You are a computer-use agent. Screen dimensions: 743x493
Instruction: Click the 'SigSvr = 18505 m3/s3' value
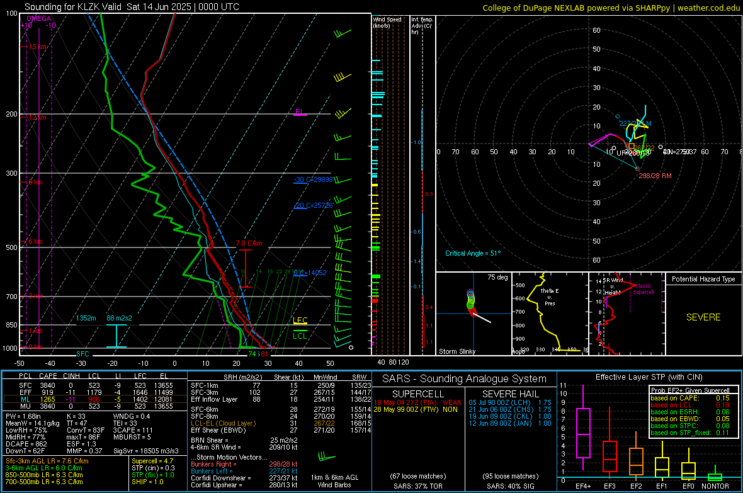146,451
